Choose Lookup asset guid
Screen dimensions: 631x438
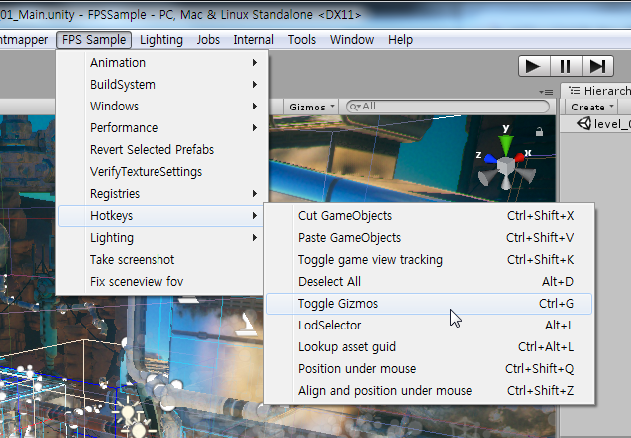(429, 347)
